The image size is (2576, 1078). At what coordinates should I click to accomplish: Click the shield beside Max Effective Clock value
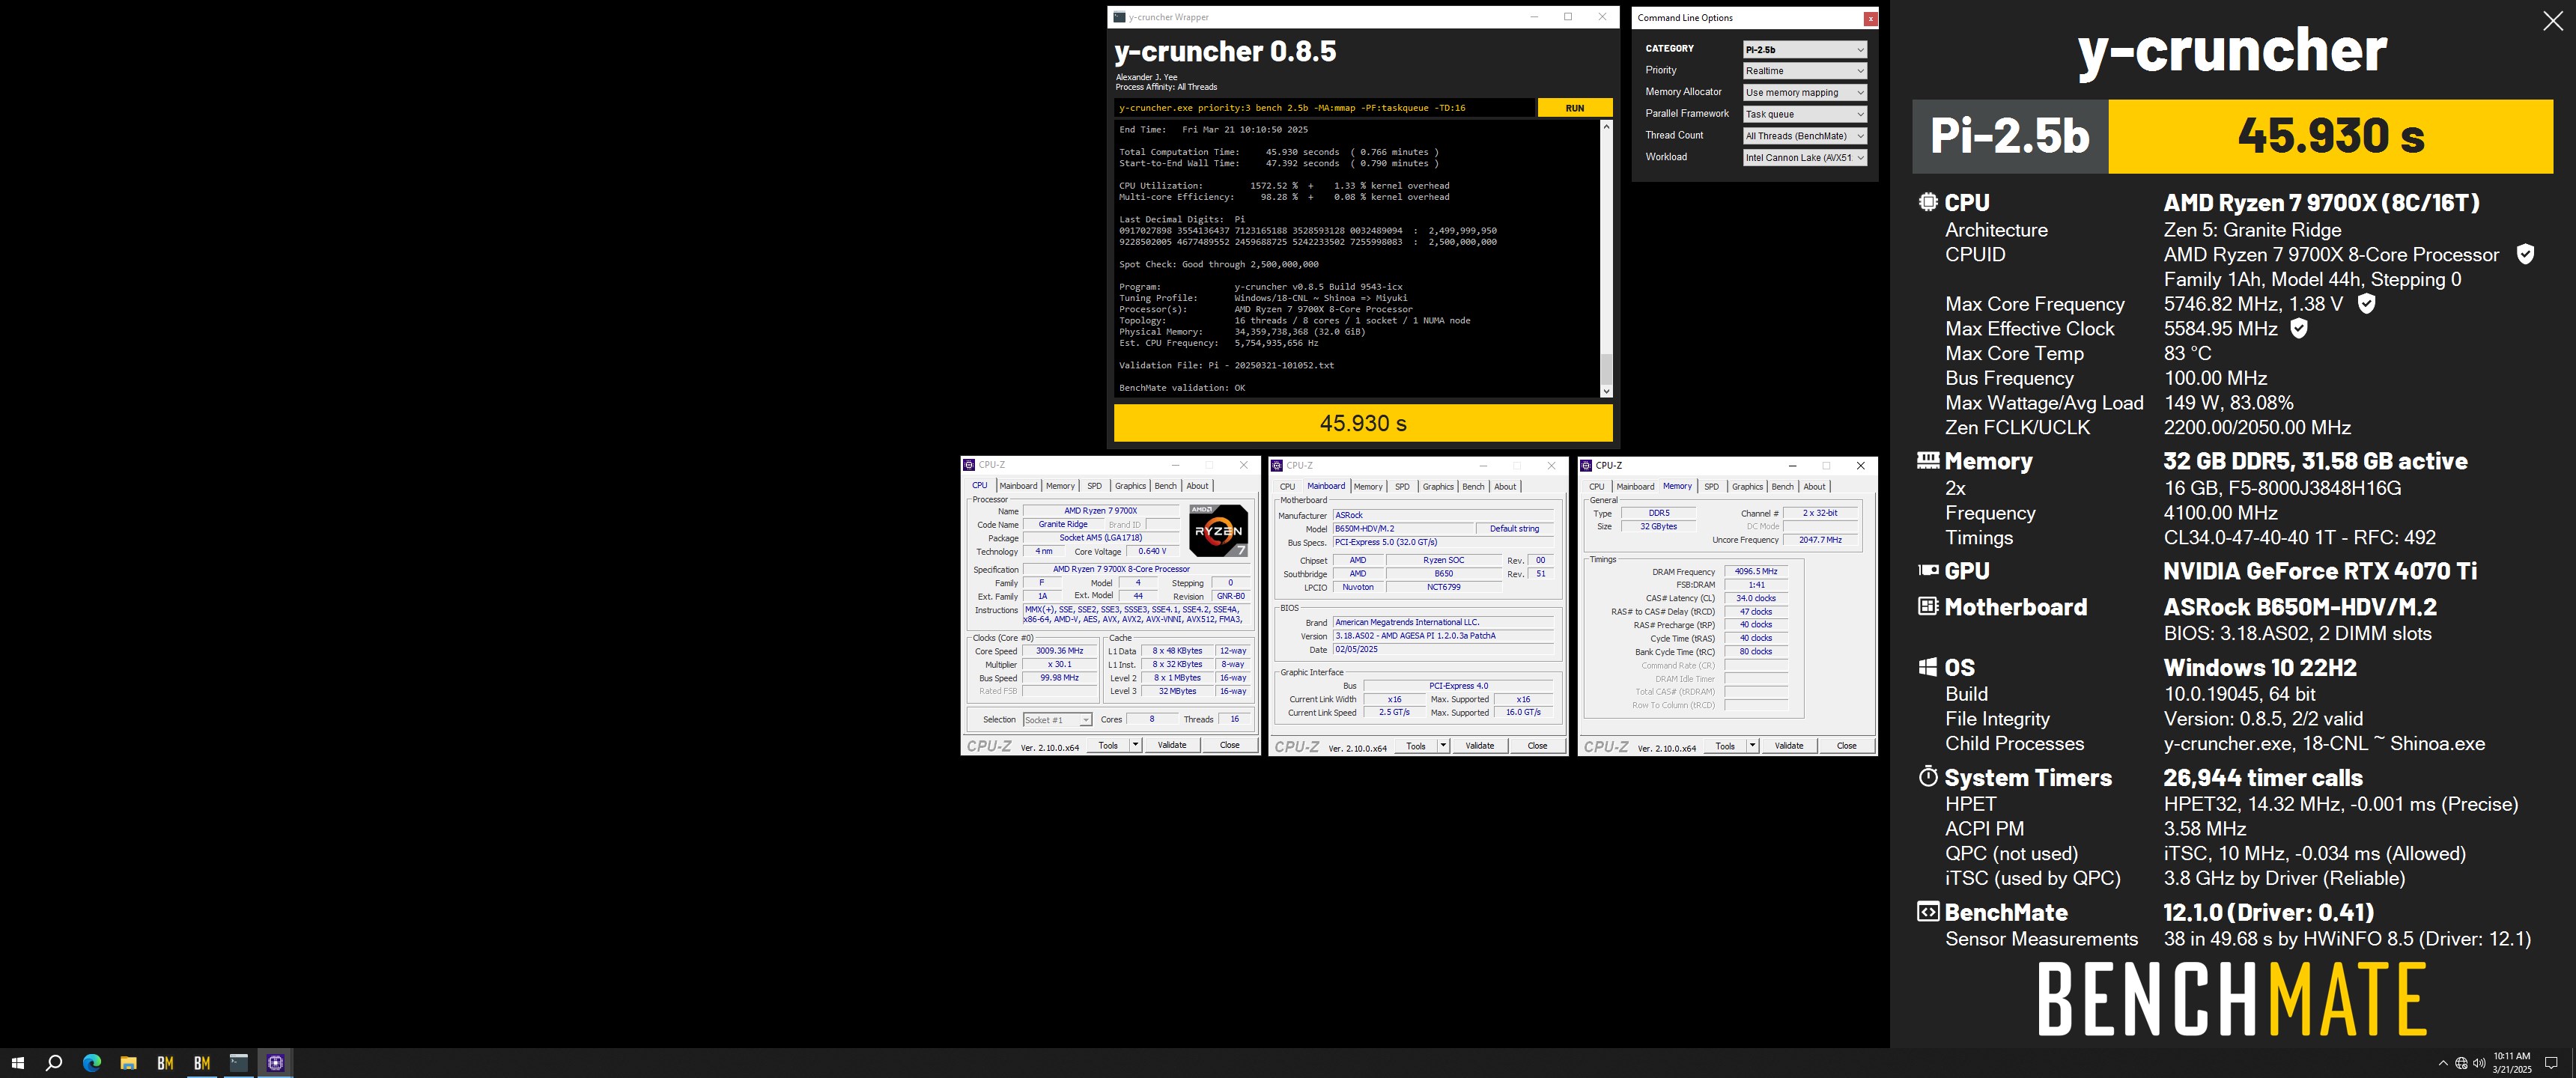click(x=2299, y=328)
